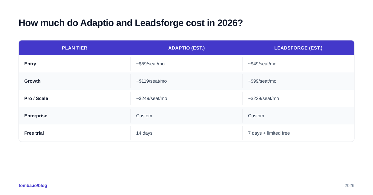Click the Pro / Scale row label

tap(36, 98)
